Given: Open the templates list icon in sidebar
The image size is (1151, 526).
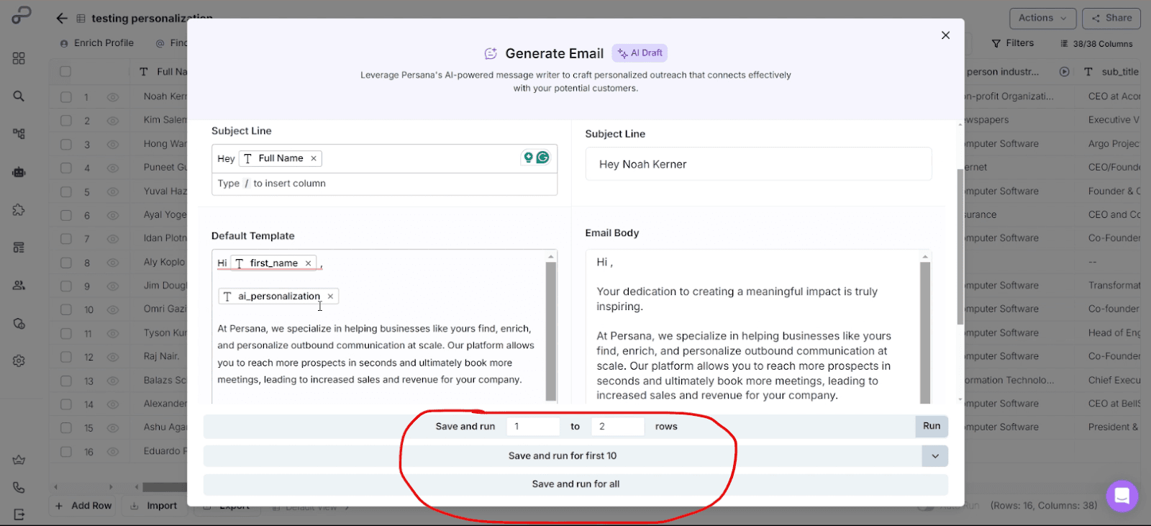Looking at the screenshot, I should pos(19,248).
